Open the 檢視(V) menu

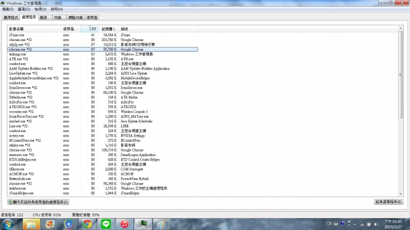[x=40, y=9]
